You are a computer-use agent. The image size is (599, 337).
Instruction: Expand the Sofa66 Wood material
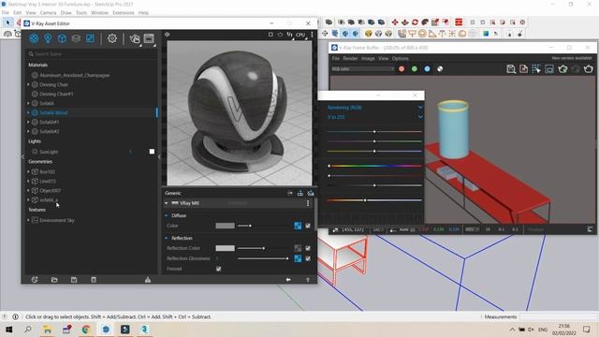[x=28, y=112]
